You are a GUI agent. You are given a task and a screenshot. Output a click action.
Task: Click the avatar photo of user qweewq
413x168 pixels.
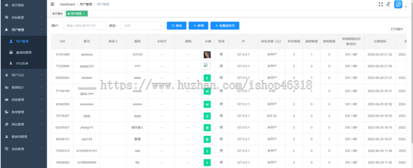coord(207,54)
